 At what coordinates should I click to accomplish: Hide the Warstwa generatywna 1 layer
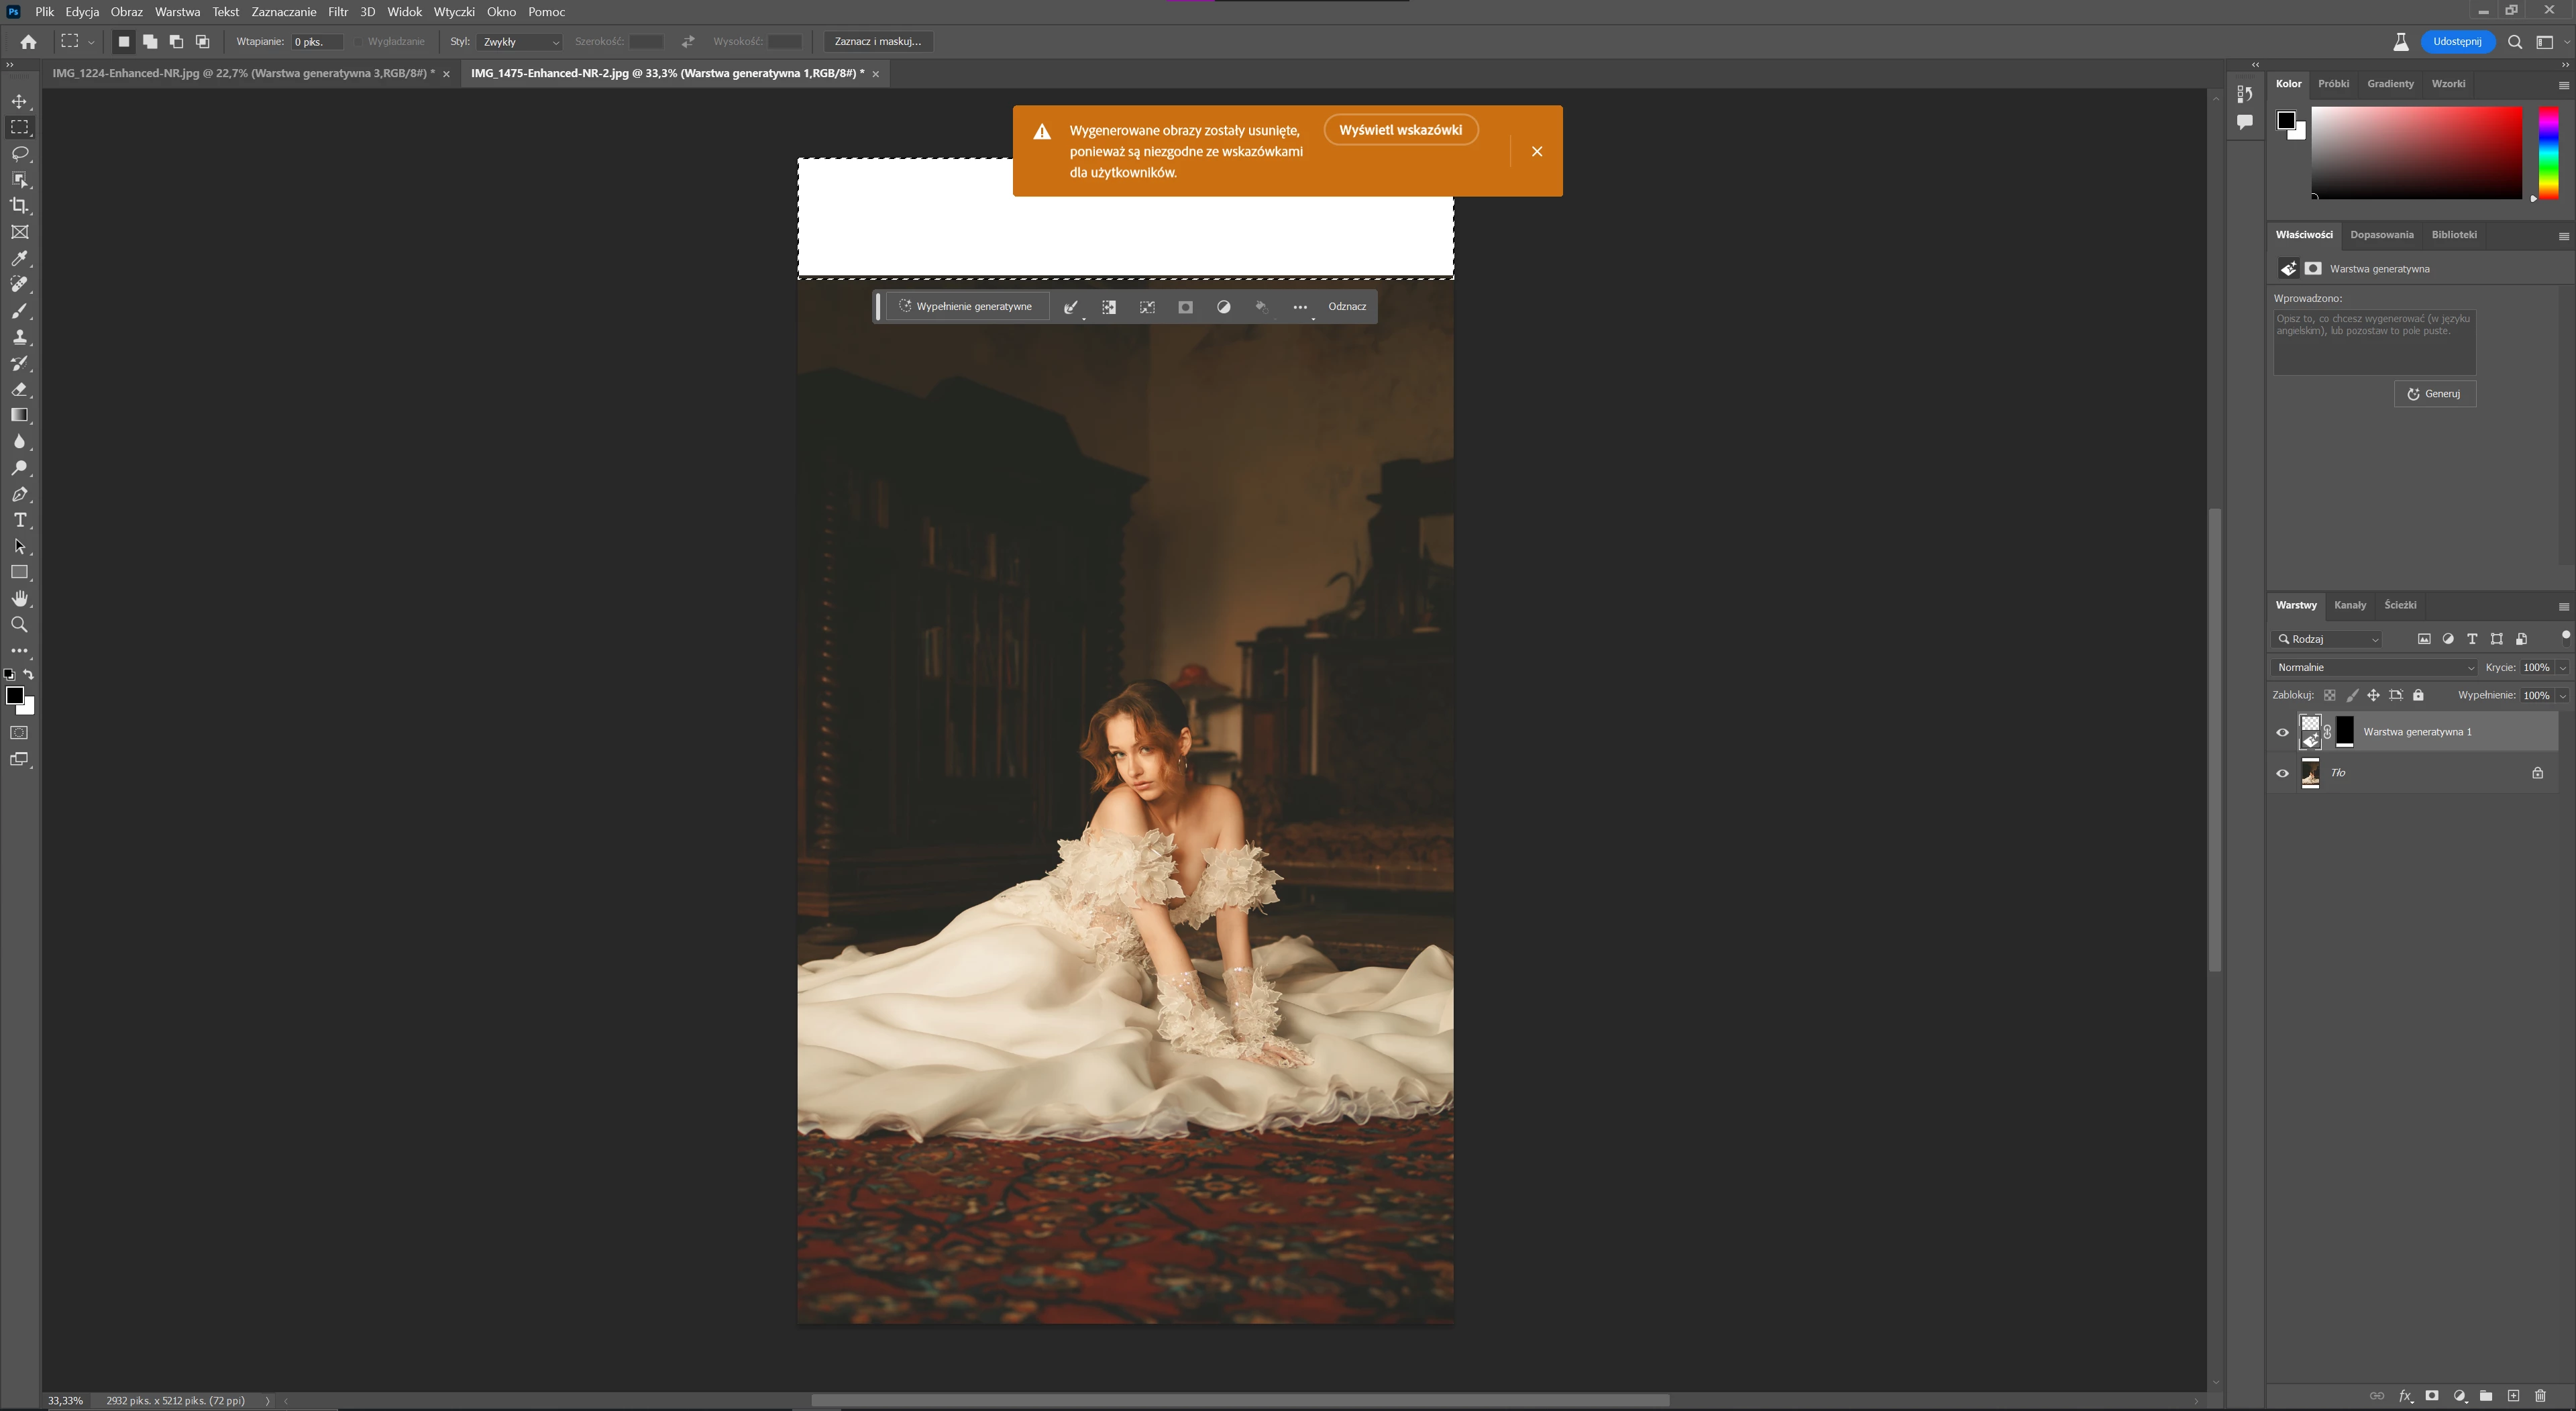(2282, 732)
